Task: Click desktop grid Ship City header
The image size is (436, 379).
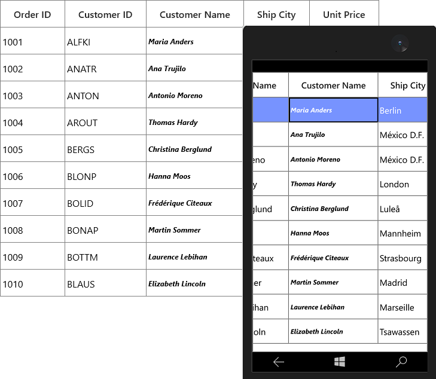Action: tap(276, 14)
